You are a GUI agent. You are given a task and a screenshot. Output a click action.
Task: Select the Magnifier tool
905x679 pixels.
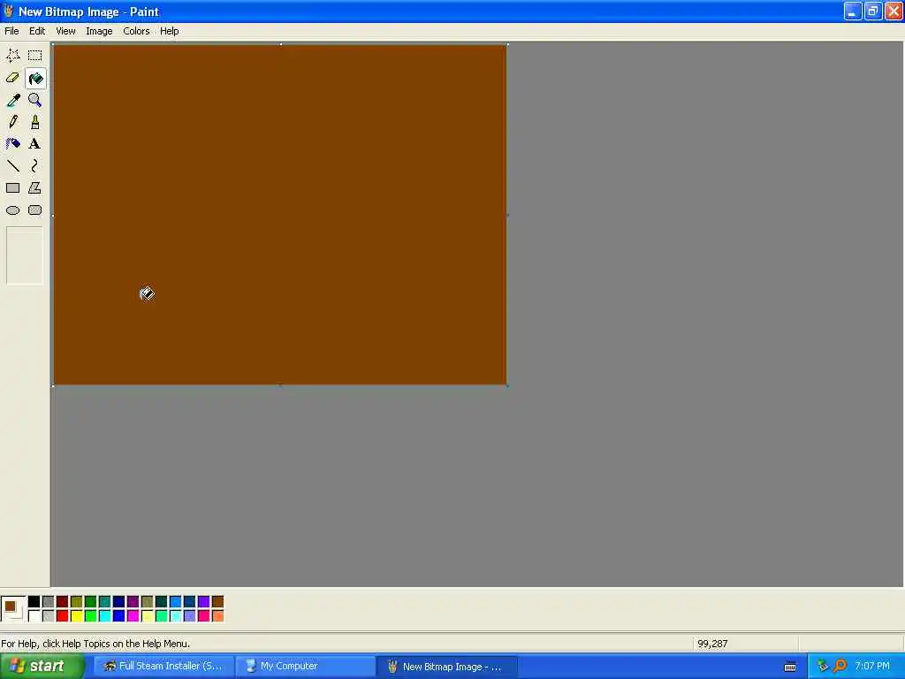pos(34,100)
